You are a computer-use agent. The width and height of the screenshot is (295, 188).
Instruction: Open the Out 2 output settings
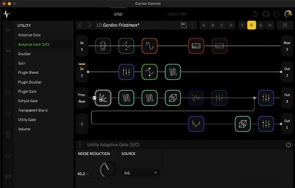(287, 72)
